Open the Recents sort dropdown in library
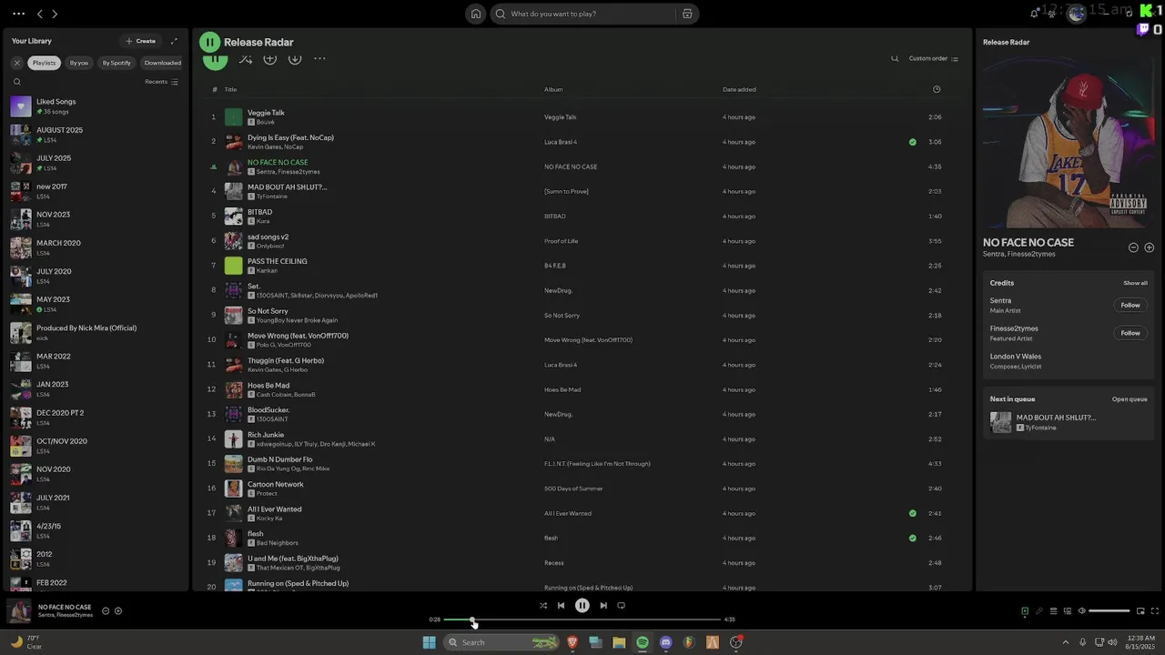Screen dimensions: 1165x655 (x=161, y=82)
